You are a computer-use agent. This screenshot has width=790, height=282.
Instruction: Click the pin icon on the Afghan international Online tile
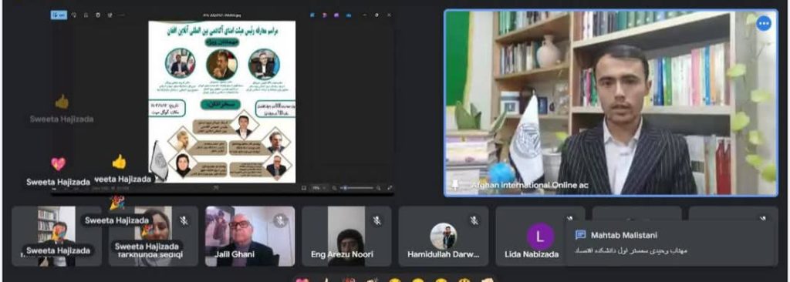coord(455,185)
